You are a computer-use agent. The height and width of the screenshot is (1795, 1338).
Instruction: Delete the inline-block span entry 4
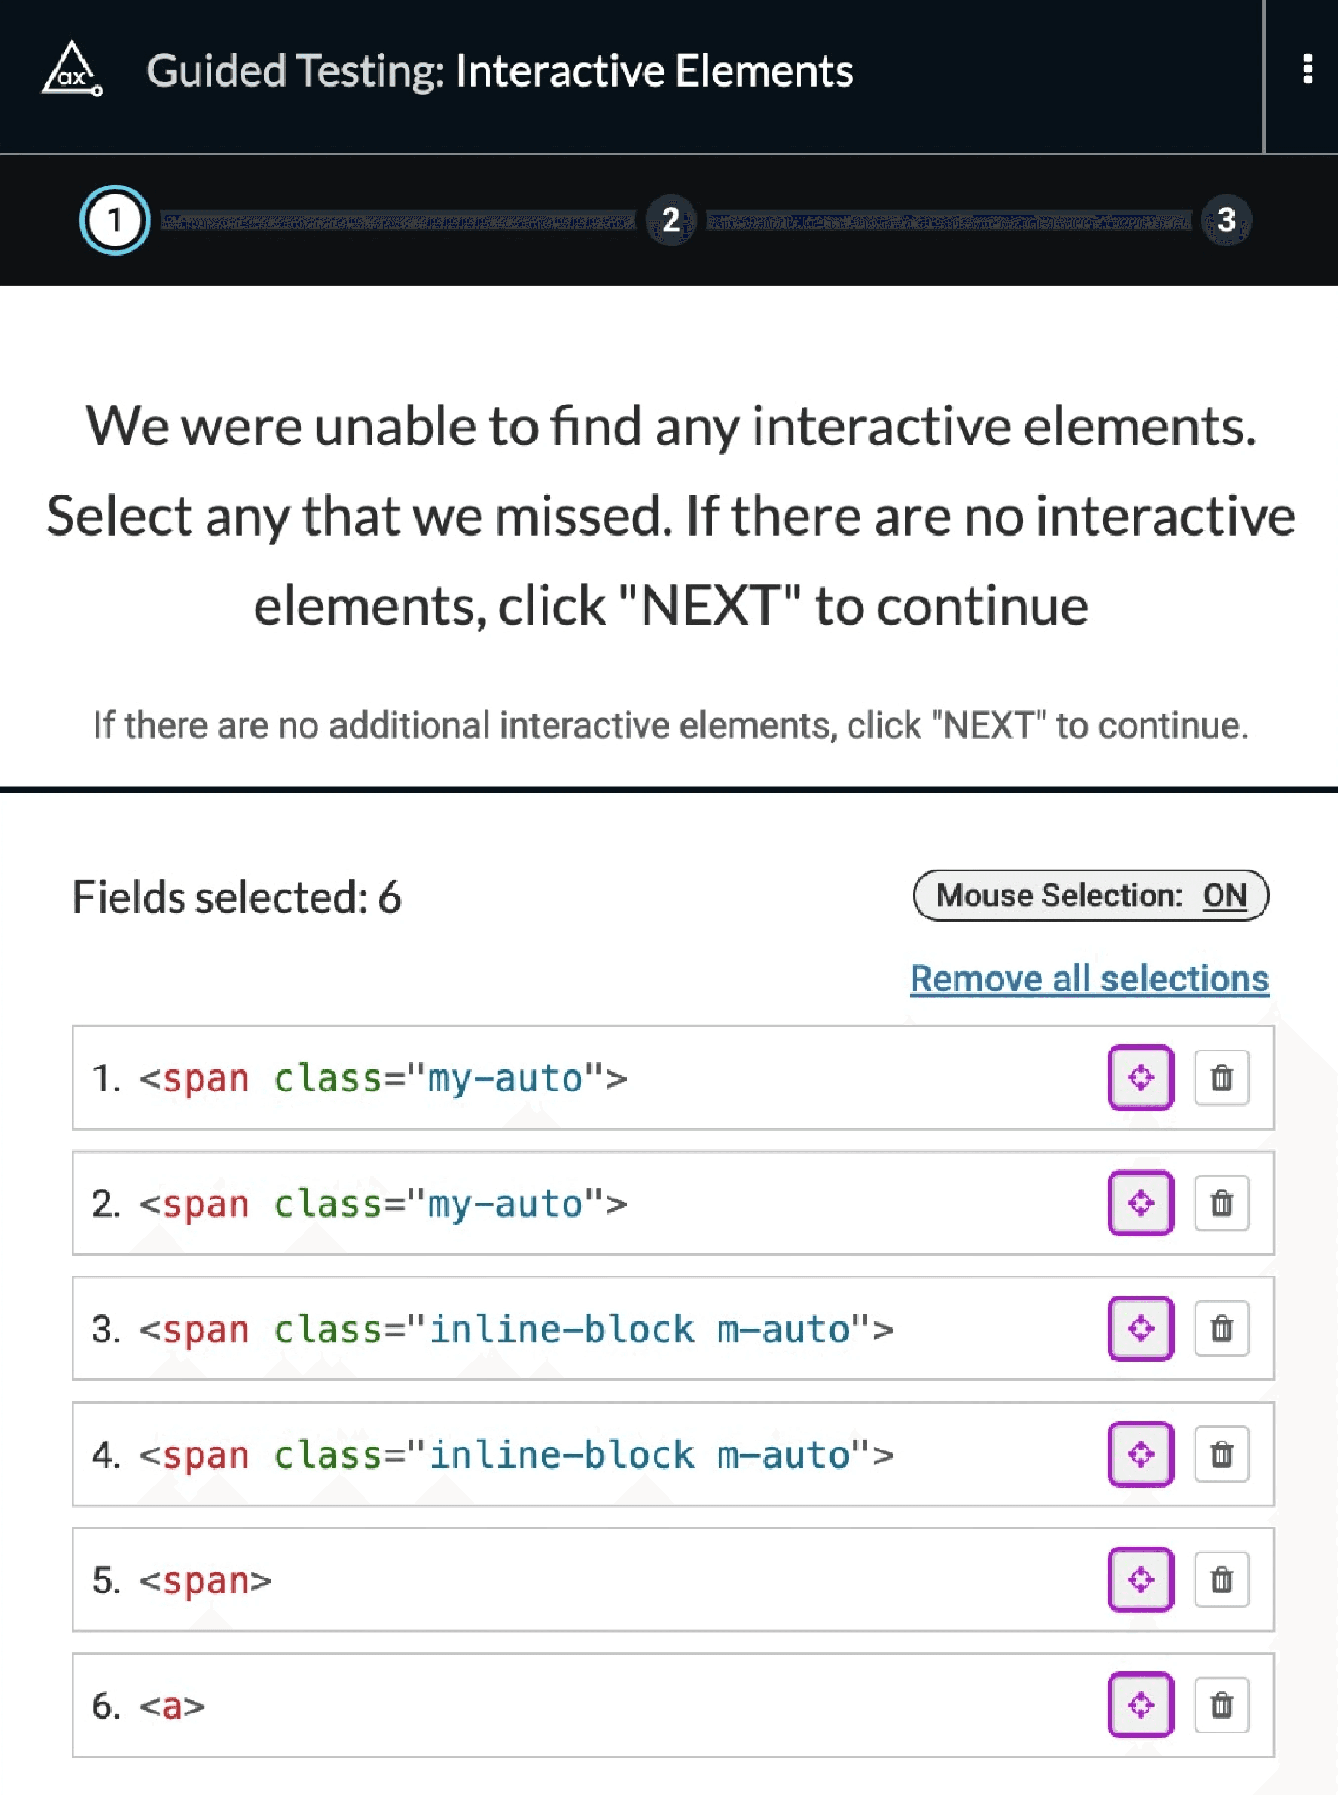tap(1221, 1454)
